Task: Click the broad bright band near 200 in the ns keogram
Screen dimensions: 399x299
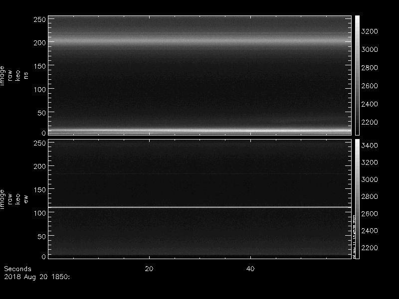Action: coord(199,44)
